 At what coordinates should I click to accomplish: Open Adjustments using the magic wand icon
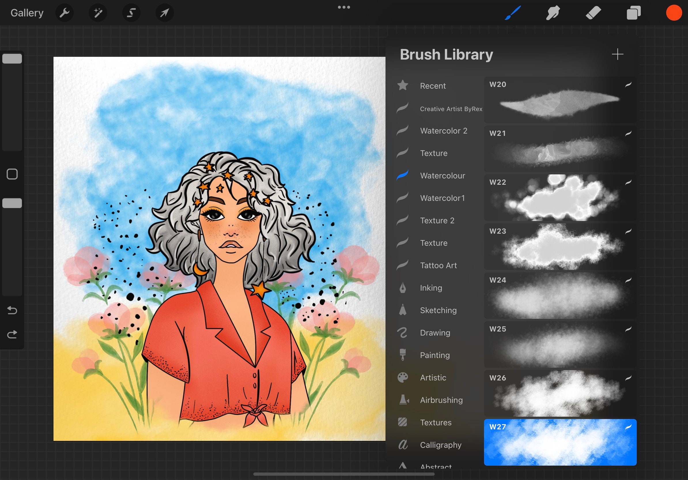tap(98, 13)
